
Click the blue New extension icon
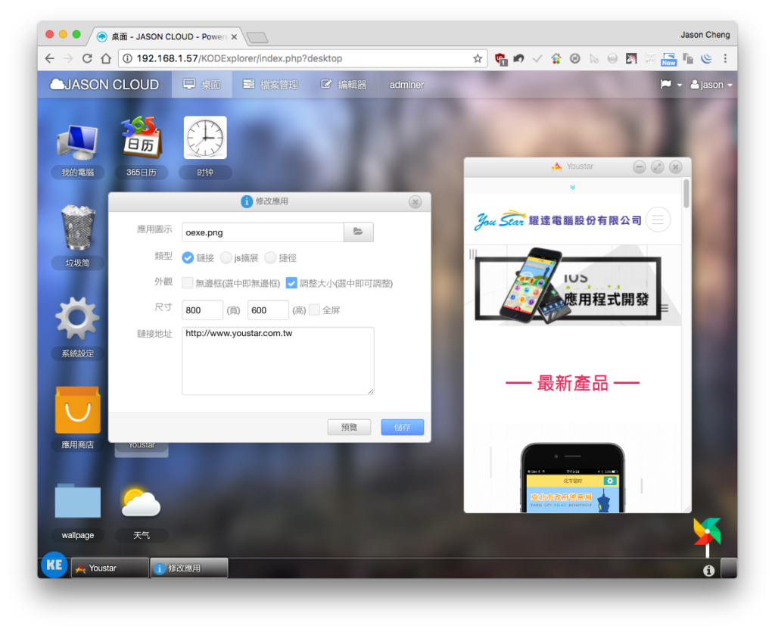[x=669, y=59]
